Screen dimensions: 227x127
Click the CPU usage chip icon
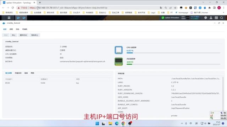pos(118,50)
